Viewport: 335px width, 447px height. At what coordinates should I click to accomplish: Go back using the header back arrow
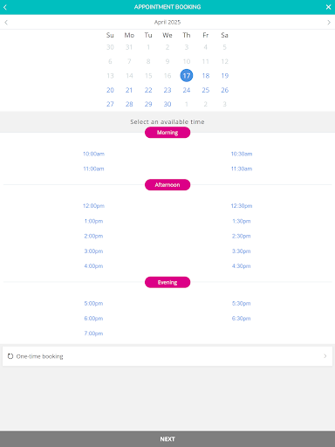pyautogui.click(x=5, y=7)
